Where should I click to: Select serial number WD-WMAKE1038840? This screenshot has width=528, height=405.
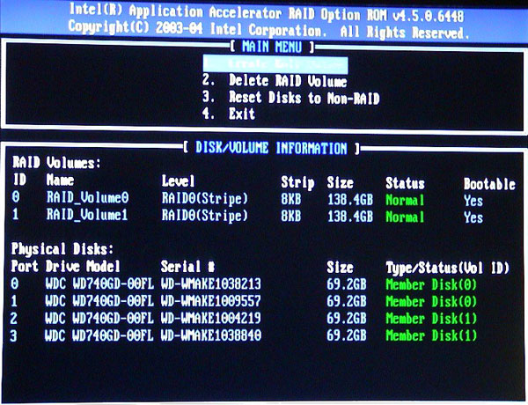(211, 335)
